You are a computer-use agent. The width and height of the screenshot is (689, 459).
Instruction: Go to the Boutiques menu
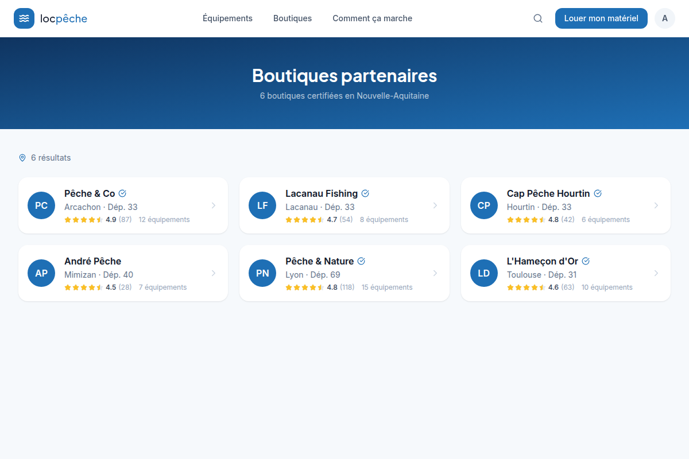292,18
